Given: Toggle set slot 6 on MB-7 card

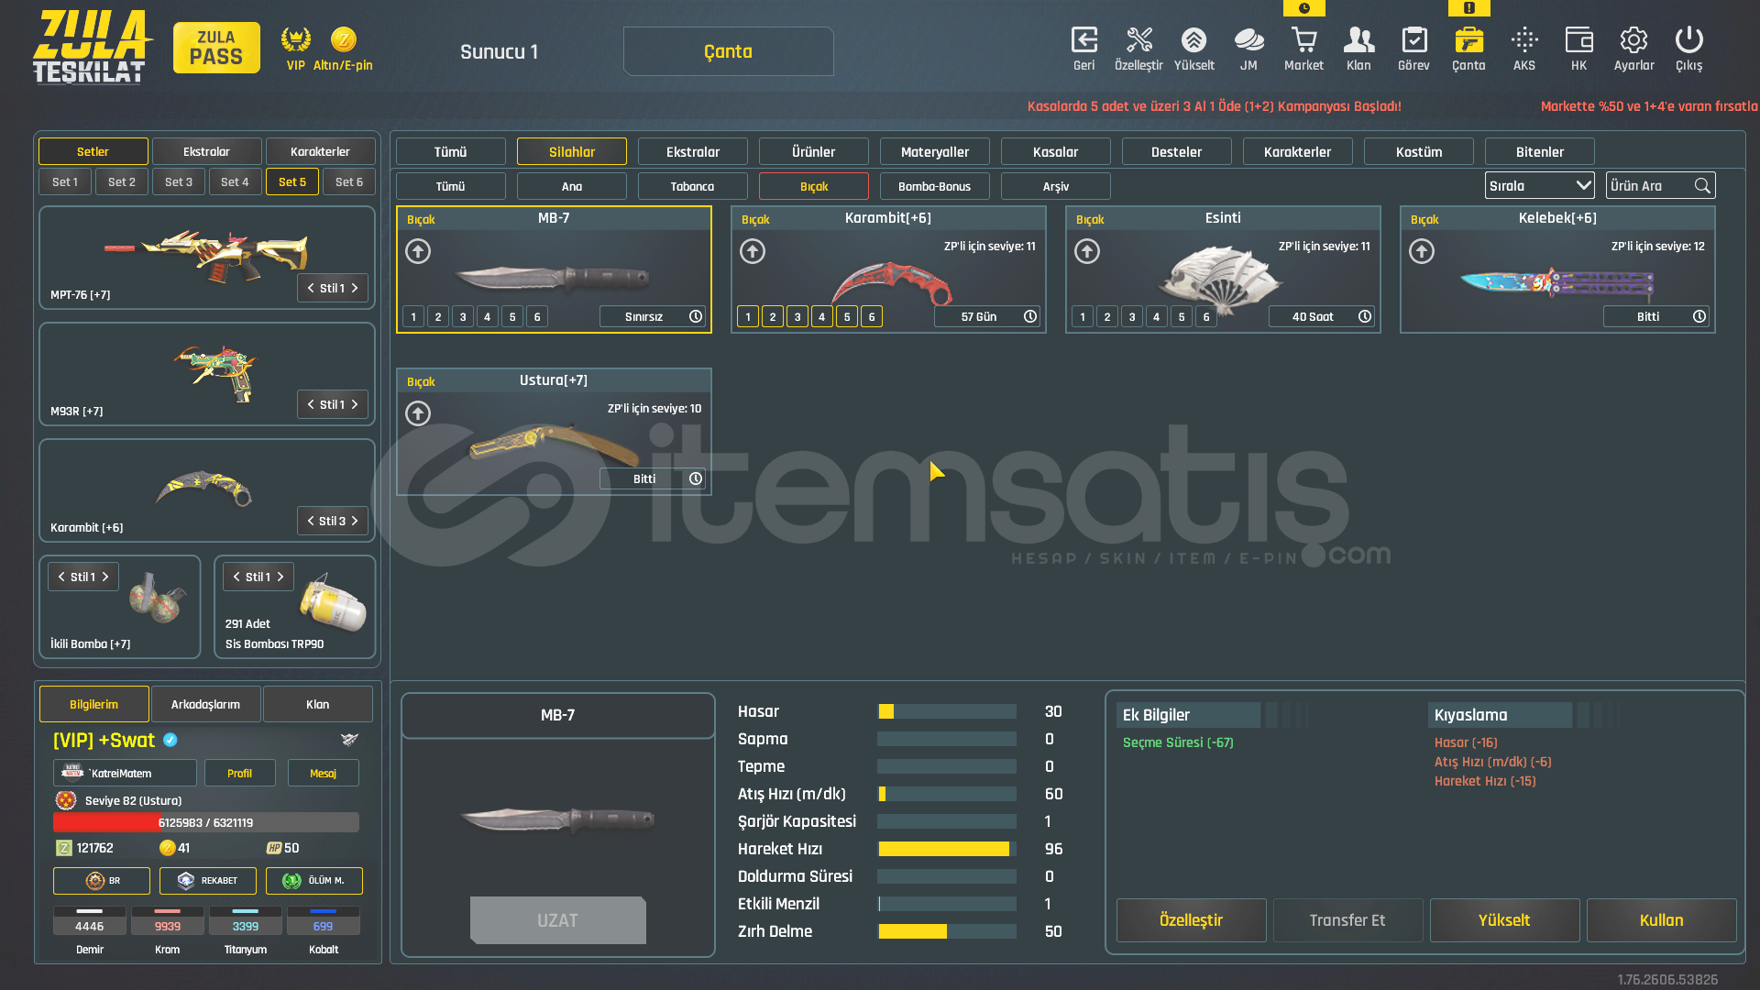Looking at the screenshot, I should pos(537,317).
